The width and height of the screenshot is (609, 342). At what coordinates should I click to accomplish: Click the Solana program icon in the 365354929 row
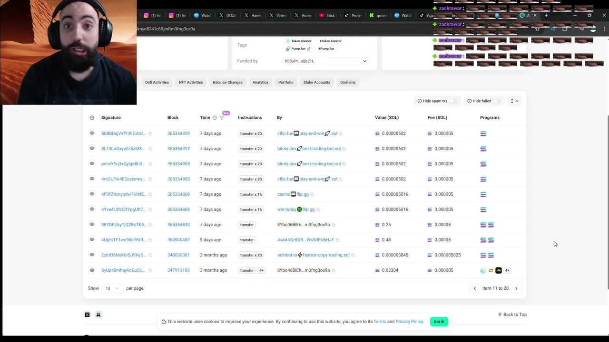coord(483,133)
